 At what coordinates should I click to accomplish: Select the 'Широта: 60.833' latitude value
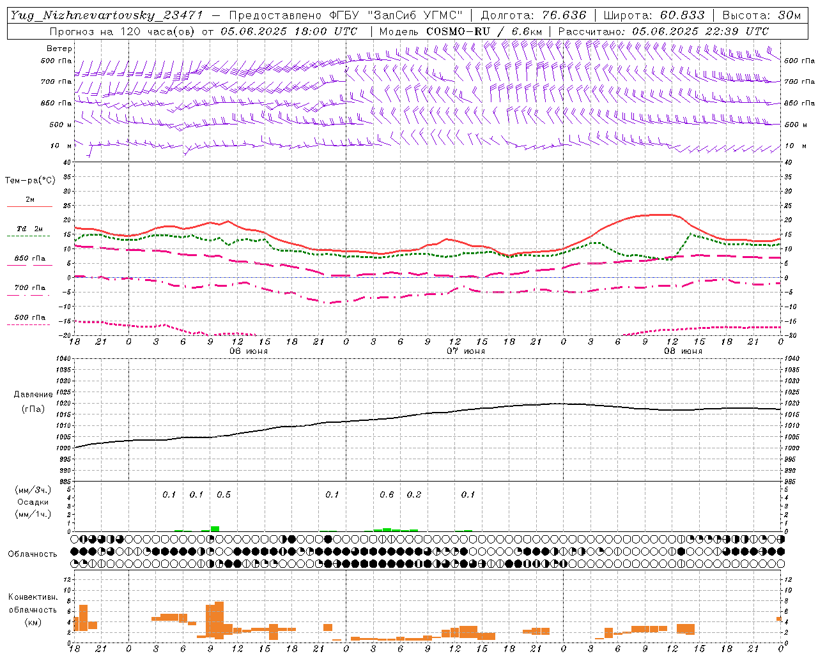(654, 15)
